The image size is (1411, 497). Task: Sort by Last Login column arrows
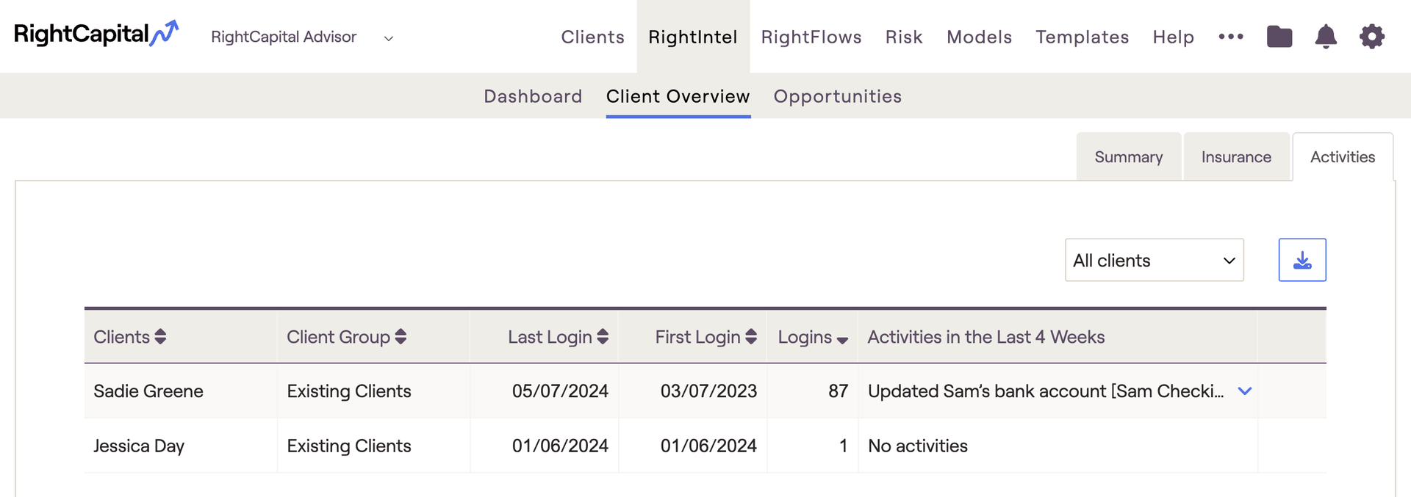pyautogui.click(x=603, y=337)
